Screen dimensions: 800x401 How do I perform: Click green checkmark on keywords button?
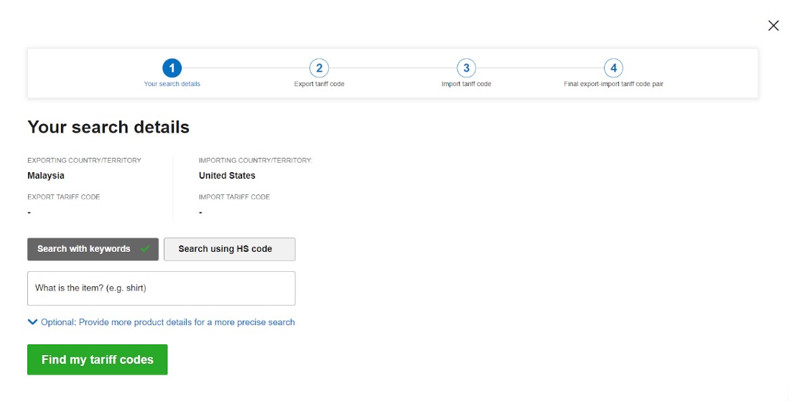point(145,249)
